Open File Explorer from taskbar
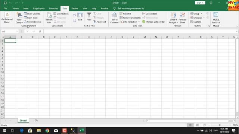 coord(39,131)
